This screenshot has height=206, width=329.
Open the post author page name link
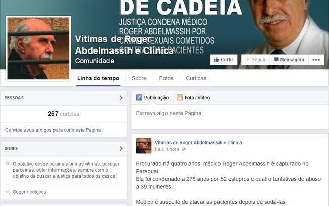[198, 142]
